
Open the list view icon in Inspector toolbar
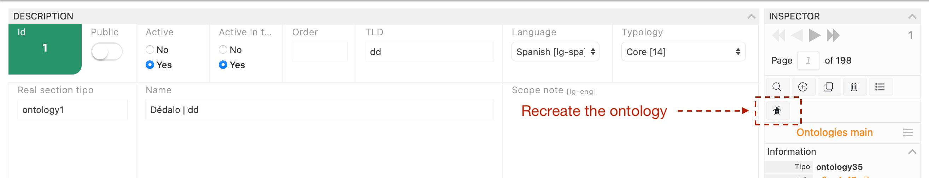880,87
